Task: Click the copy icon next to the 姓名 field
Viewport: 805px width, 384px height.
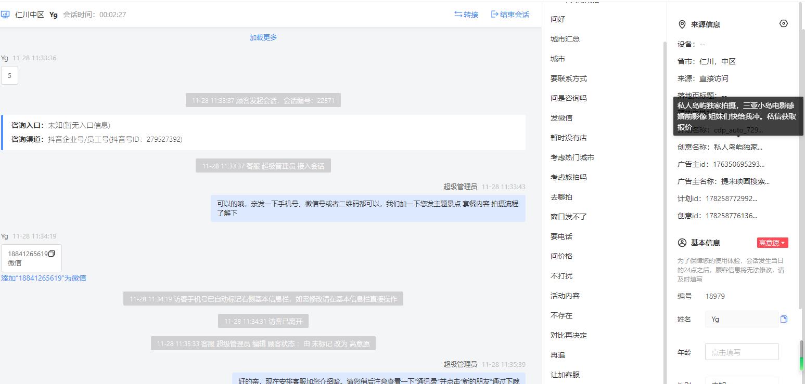Action: point(784,319)
